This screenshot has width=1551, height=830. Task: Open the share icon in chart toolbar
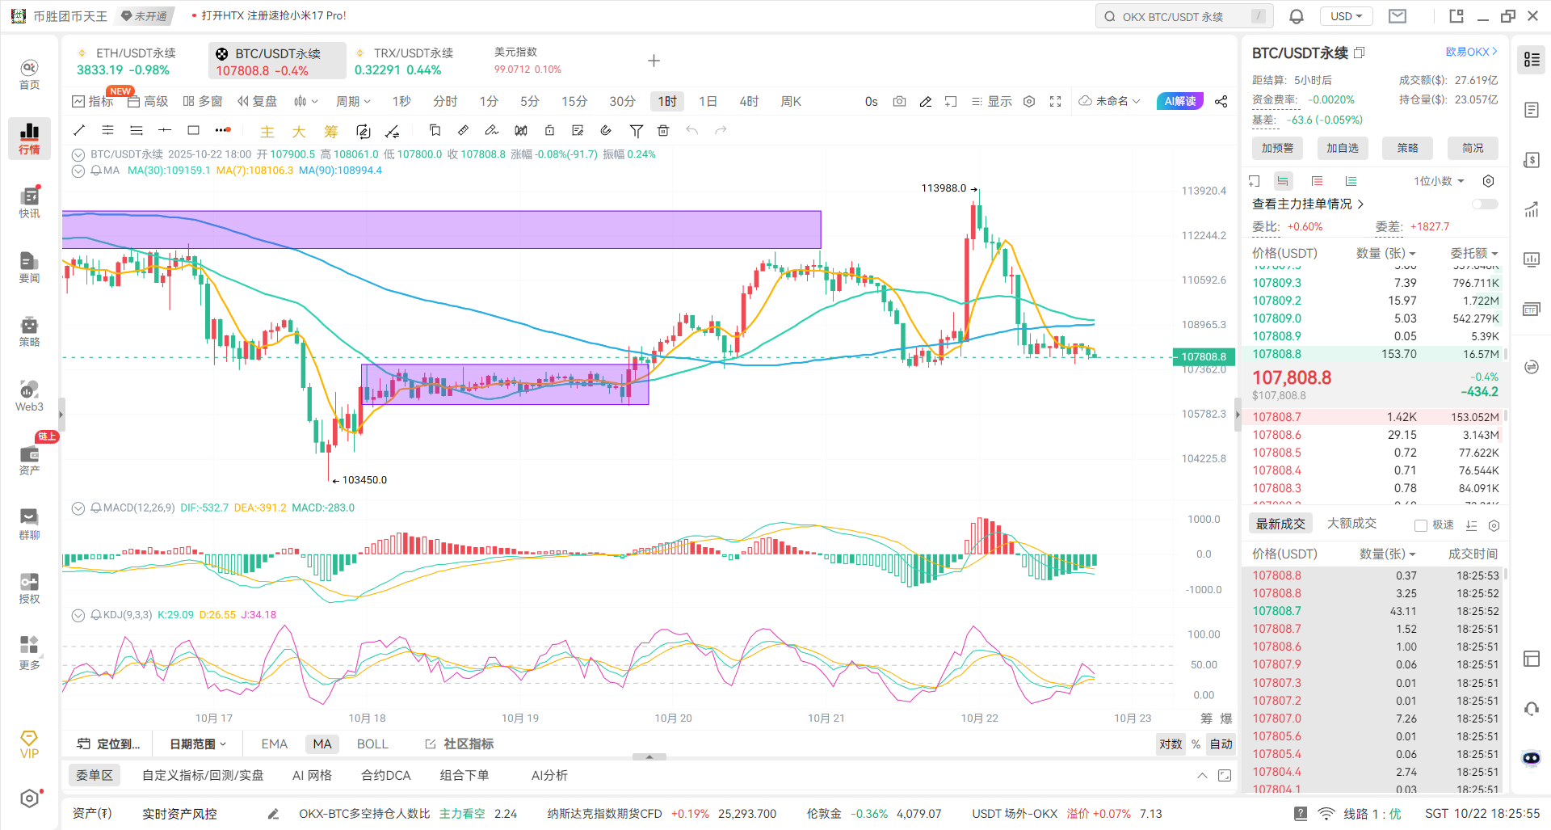[1221, 101]
